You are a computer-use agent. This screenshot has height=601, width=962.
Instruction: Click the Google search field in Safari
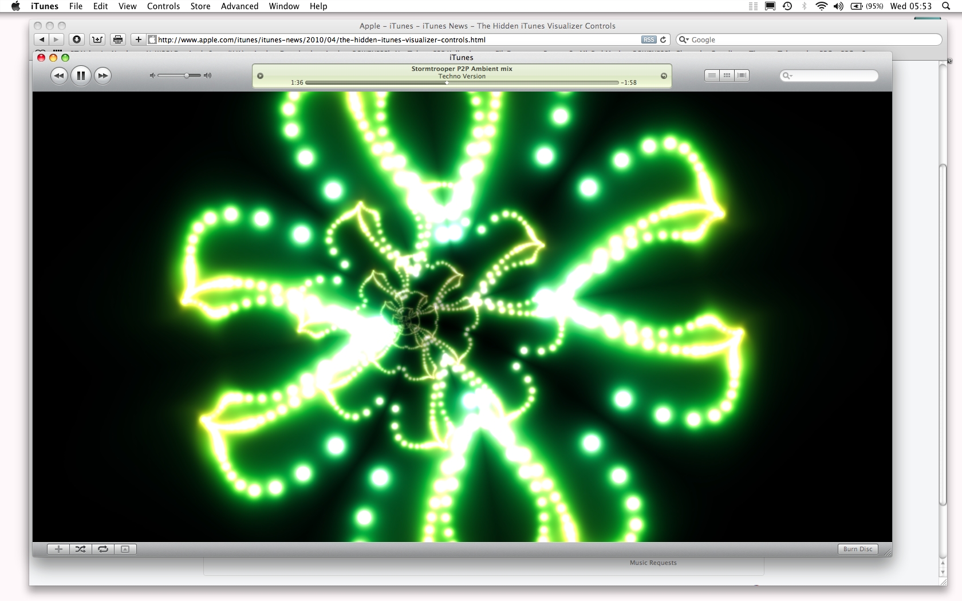coord(809,39)
